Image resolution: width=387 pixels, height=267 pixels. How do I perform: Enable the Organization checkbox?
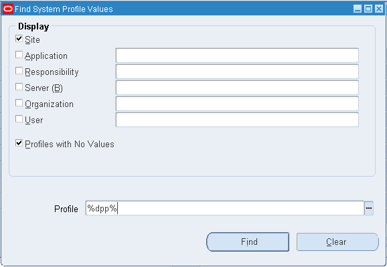click(x=19, y=102)
